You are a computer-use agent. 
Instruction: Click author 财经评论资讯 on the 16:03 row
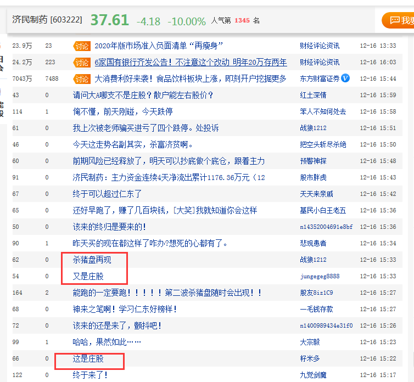[320, 63]
